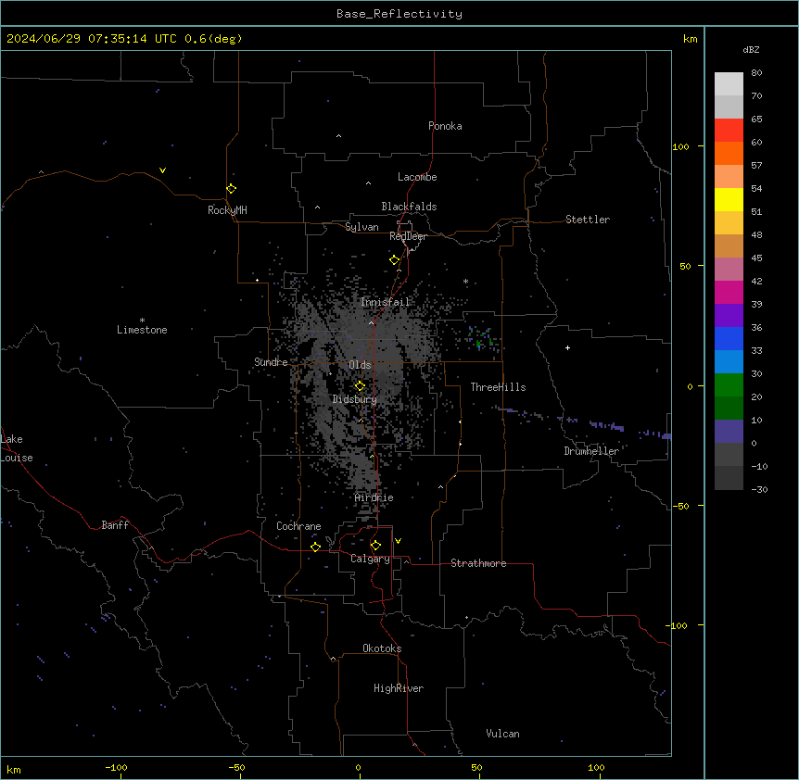
Task: Click the Vulcan town label
Action: coord(502,734)
